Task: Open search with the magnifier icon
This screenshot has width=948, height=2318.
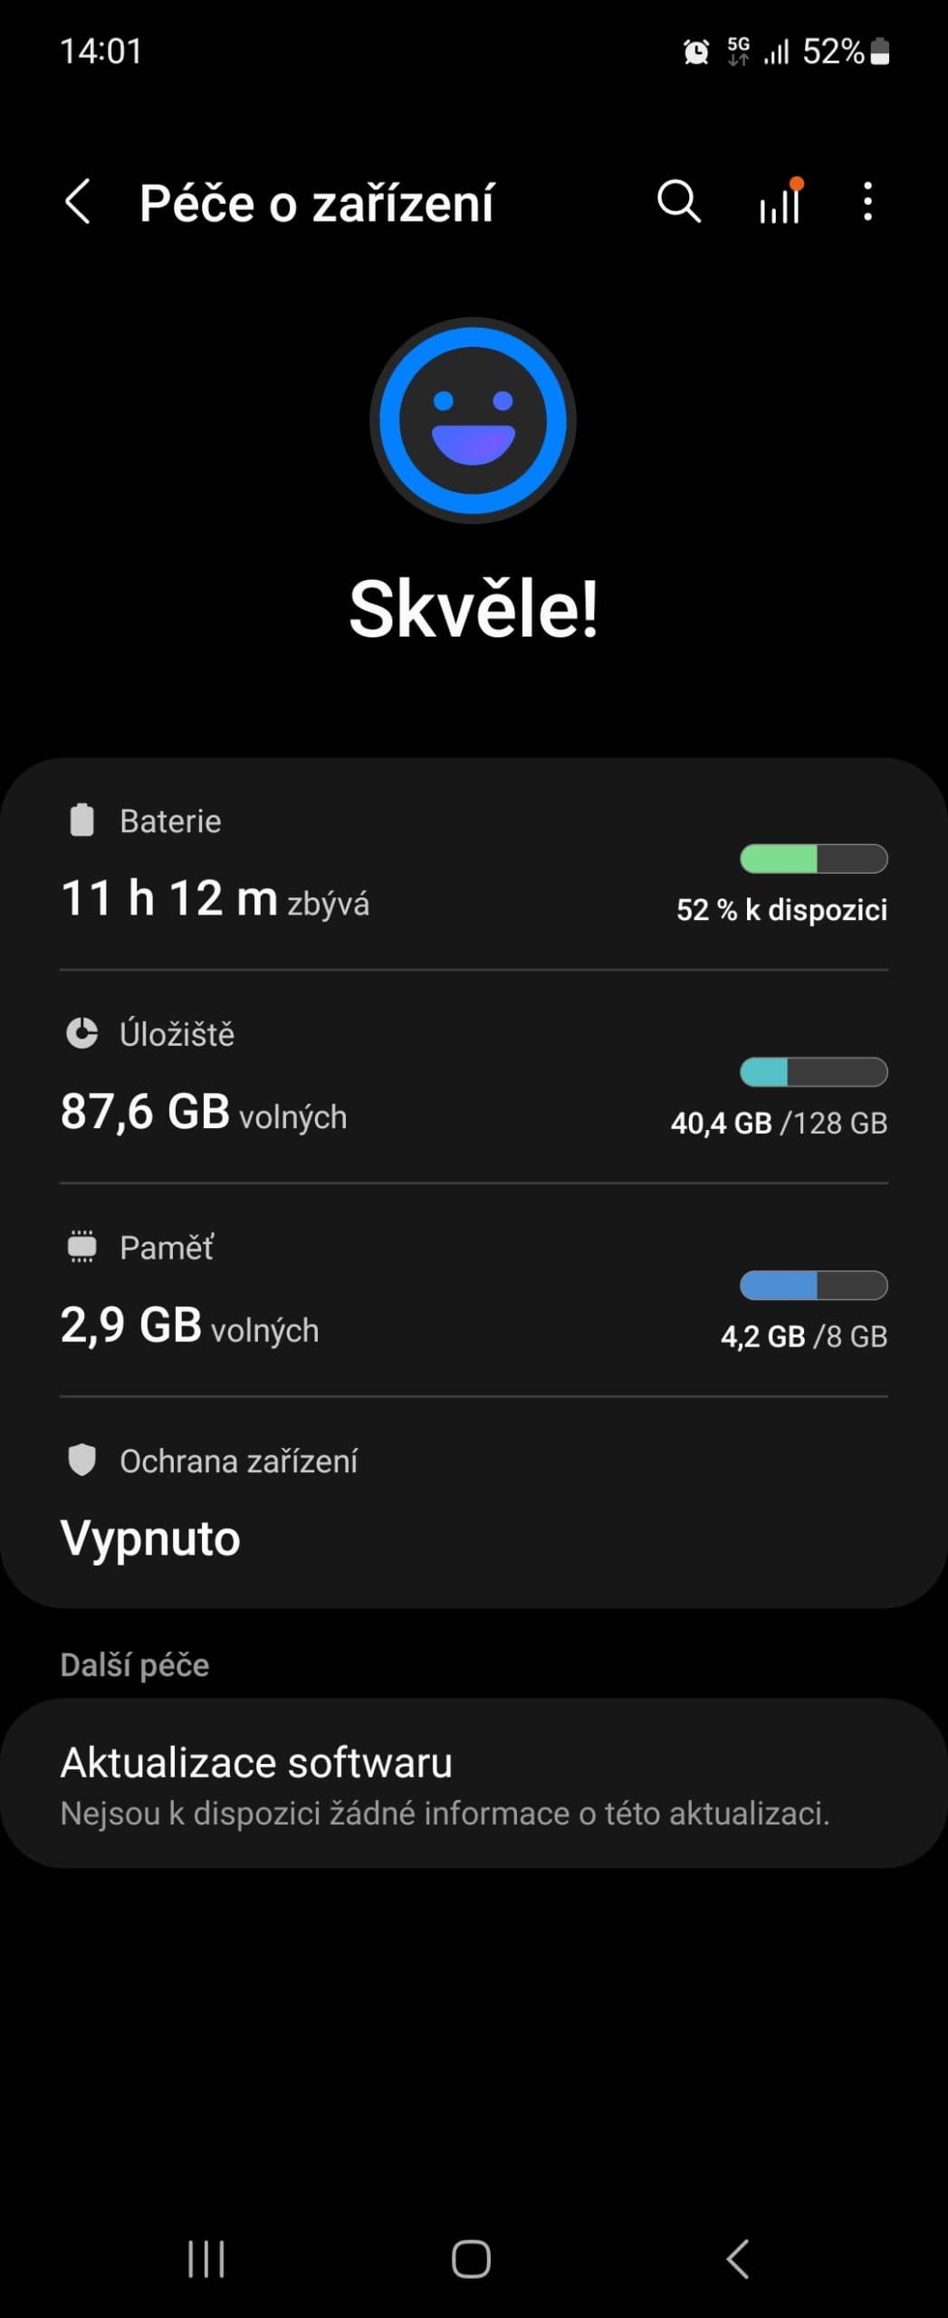Action: 678,201
